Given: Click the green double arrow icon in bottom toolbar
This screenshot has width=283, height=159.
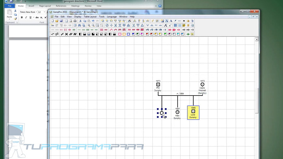Looking at the screenshot, I should [x=188, y=34].
